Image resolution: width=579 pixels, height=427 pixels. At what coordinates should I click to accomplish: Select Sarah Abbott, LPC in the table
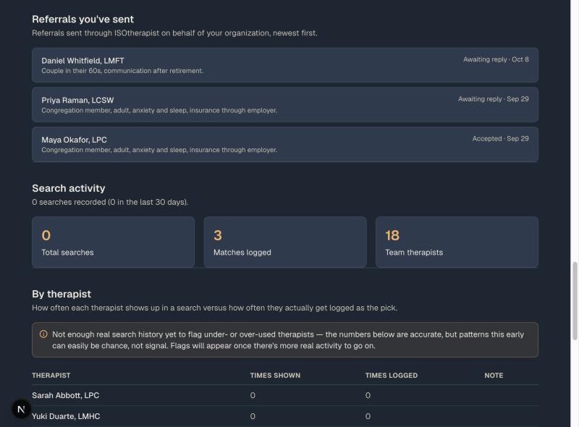pos(65,395)
